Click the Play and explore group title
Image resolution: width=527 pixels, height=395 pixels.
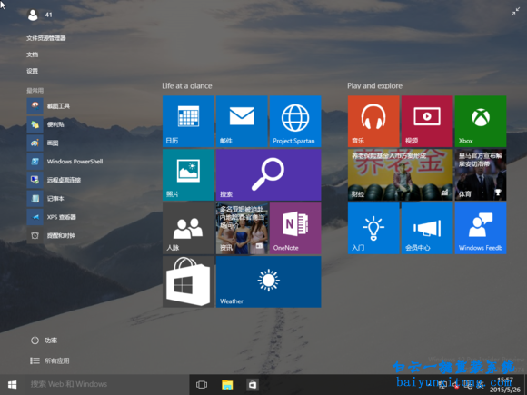(x=374, y=86)
